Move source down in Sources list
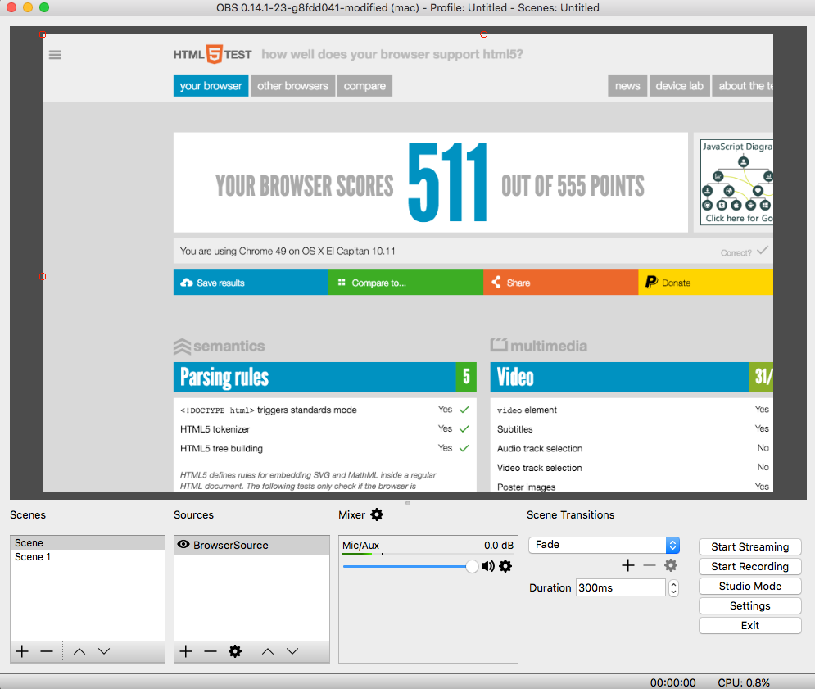815x689 pixels. pyautogui.click(x=292, y=651)
